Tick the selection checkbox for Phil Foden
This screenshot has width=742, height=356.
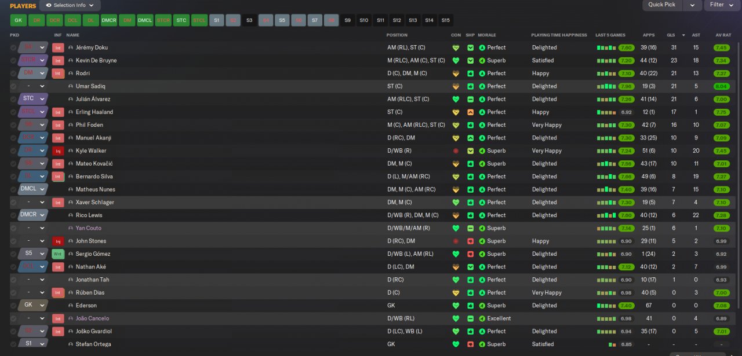(x=13, y=125)
